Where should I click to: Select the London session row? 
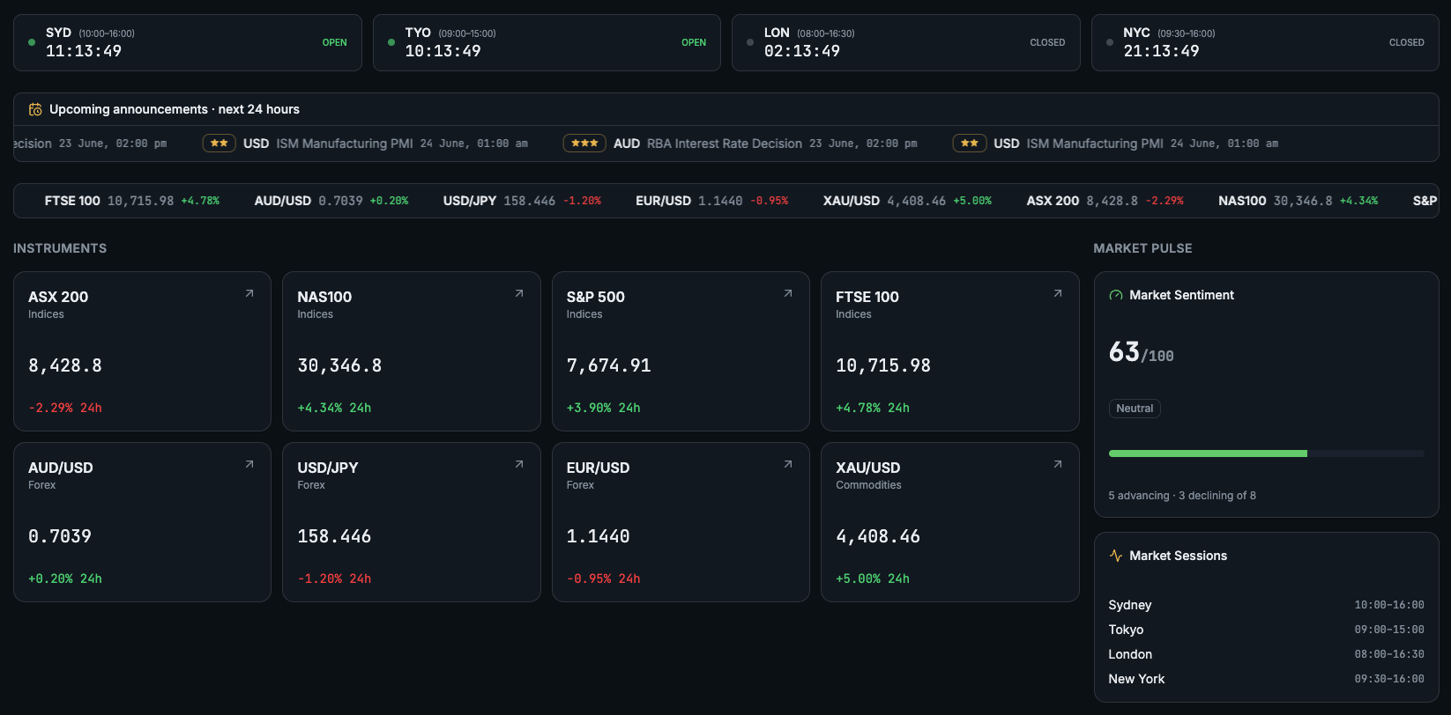pos(1266,654)
